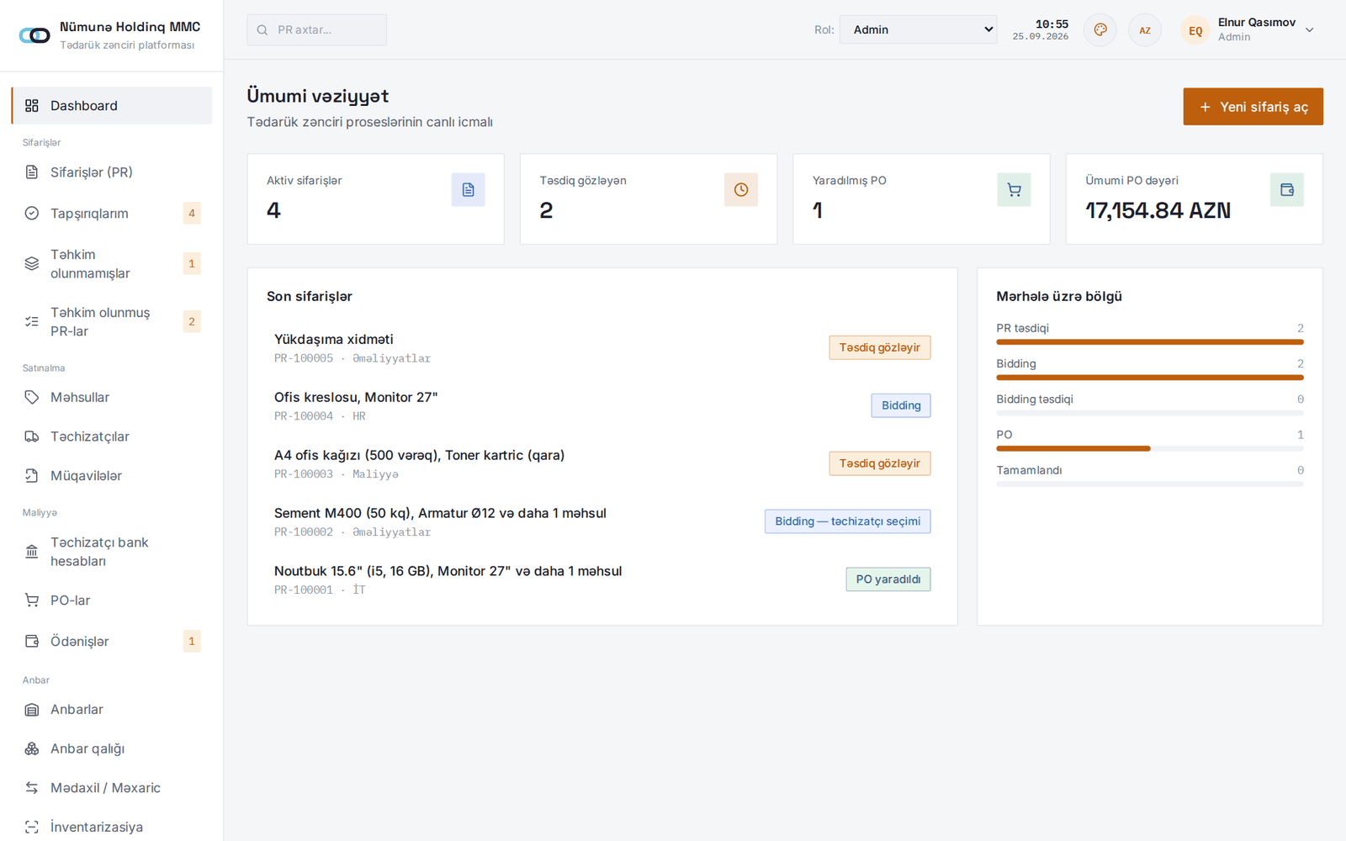Open the Müqavilələr section
This screenshot has width=1346, height=841.
pos(112,476)
